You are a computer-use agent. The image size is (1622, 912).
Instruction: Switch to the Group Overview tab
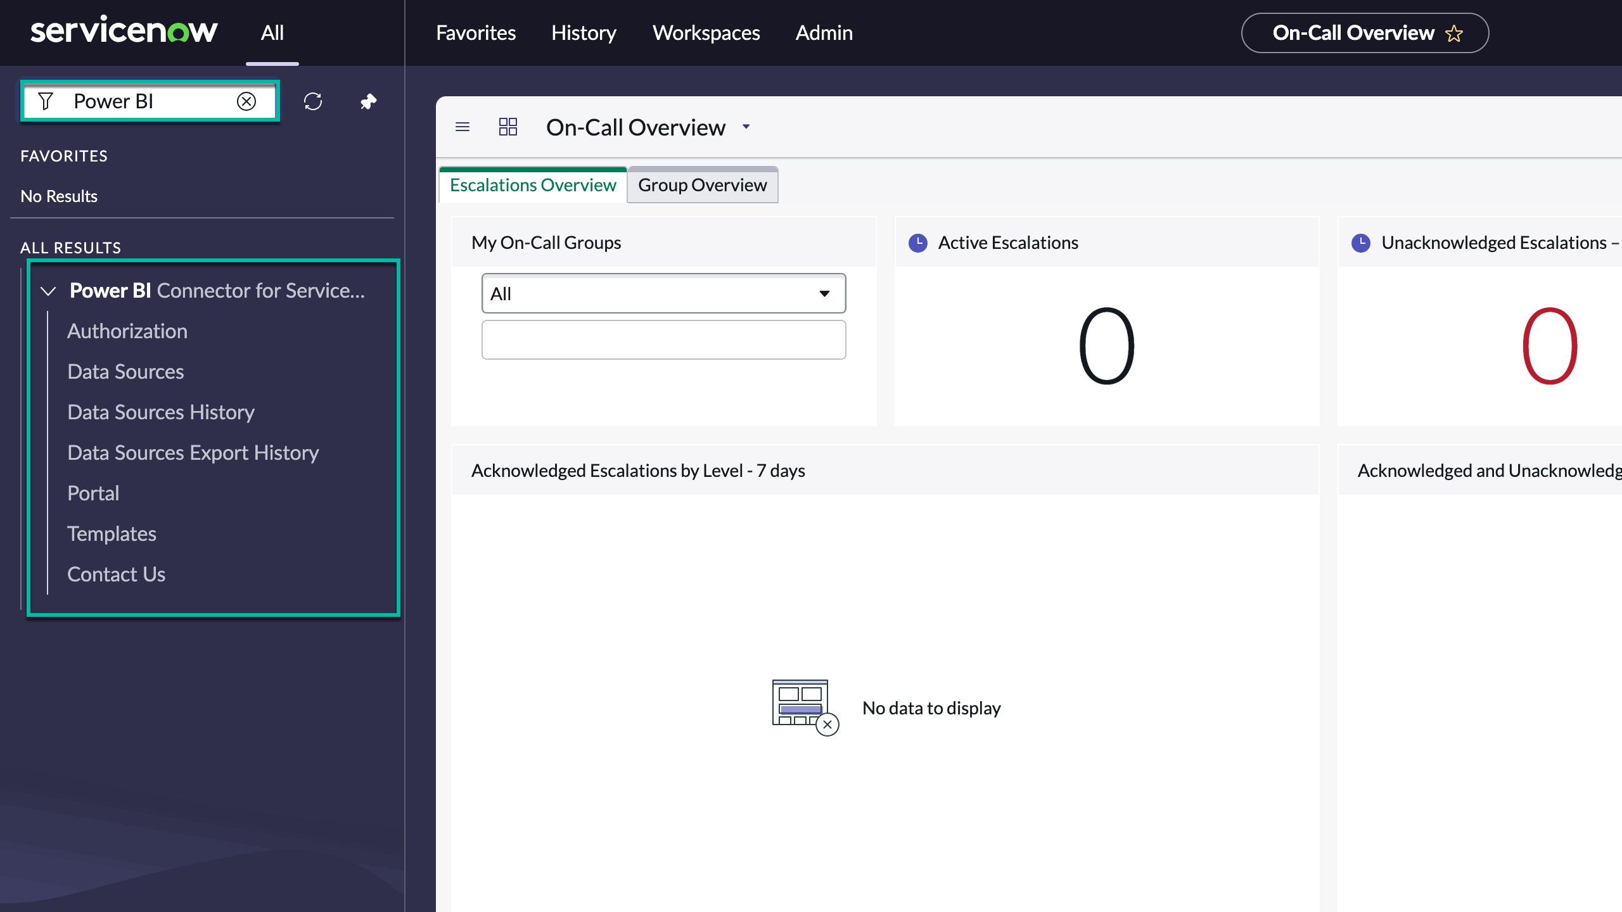click(702, 185)
